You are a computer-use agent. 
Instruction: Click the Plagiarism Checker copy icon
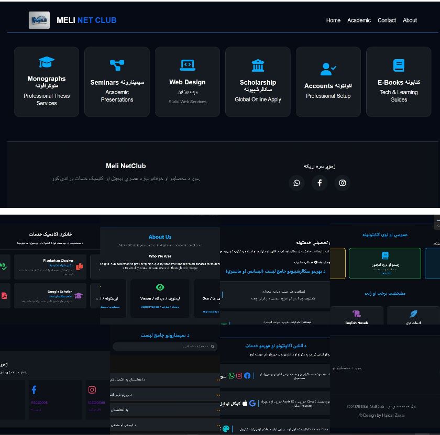pyautogui.click(x=80, y=266)
